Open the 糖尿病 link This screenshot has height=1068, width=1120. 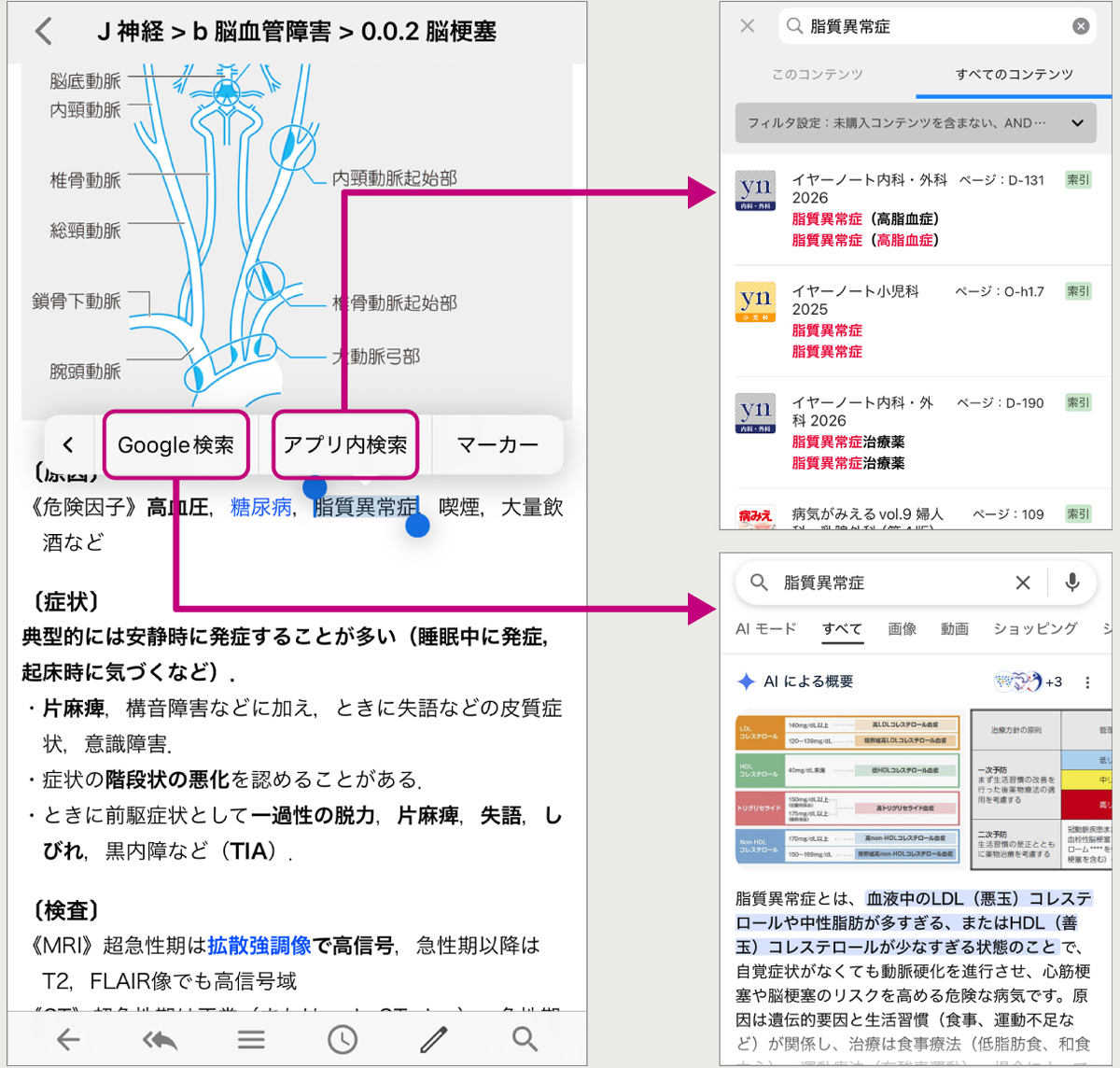pos(260,507)
